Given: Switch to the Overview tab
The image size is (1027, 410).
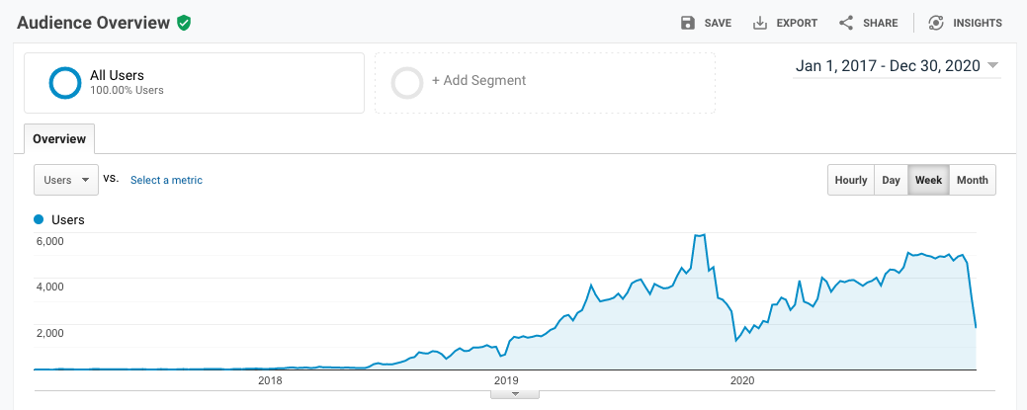Looking at the screenshot, I should pyautogui.click(x=59, y=139).
